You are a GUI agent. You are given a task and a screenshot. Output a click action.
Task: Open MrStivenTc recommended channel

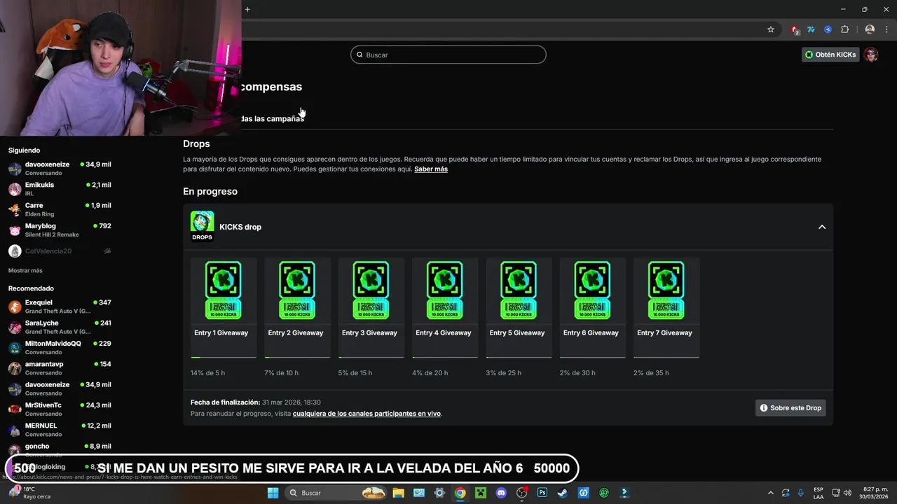tap(60, 409)
